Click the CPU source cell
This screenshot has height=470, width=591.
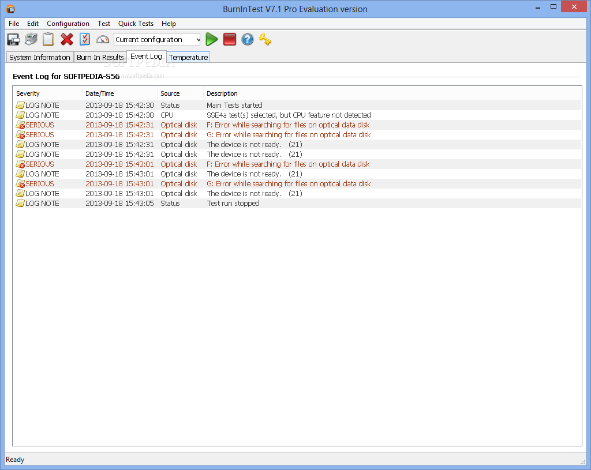tap(167, 115)
